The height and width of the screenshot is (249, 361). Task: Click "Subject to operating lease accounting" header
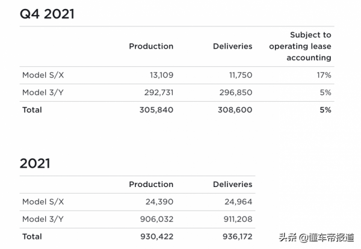point(300,46)
